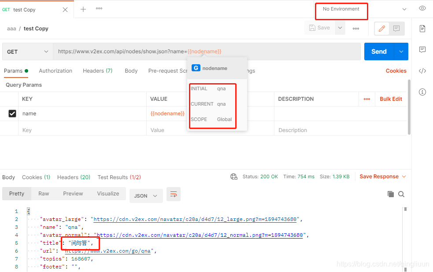Click the Save button
This screenshot has height=272, width=433.
[319, 28]
